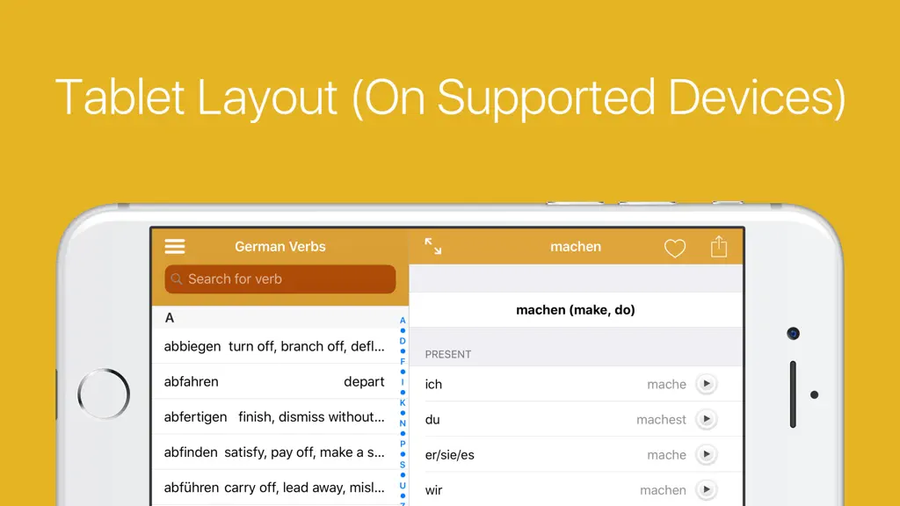The height and width of the screenshot is (506, 900).
Task: Choose the abführen verb row
Action: point(274,487)
